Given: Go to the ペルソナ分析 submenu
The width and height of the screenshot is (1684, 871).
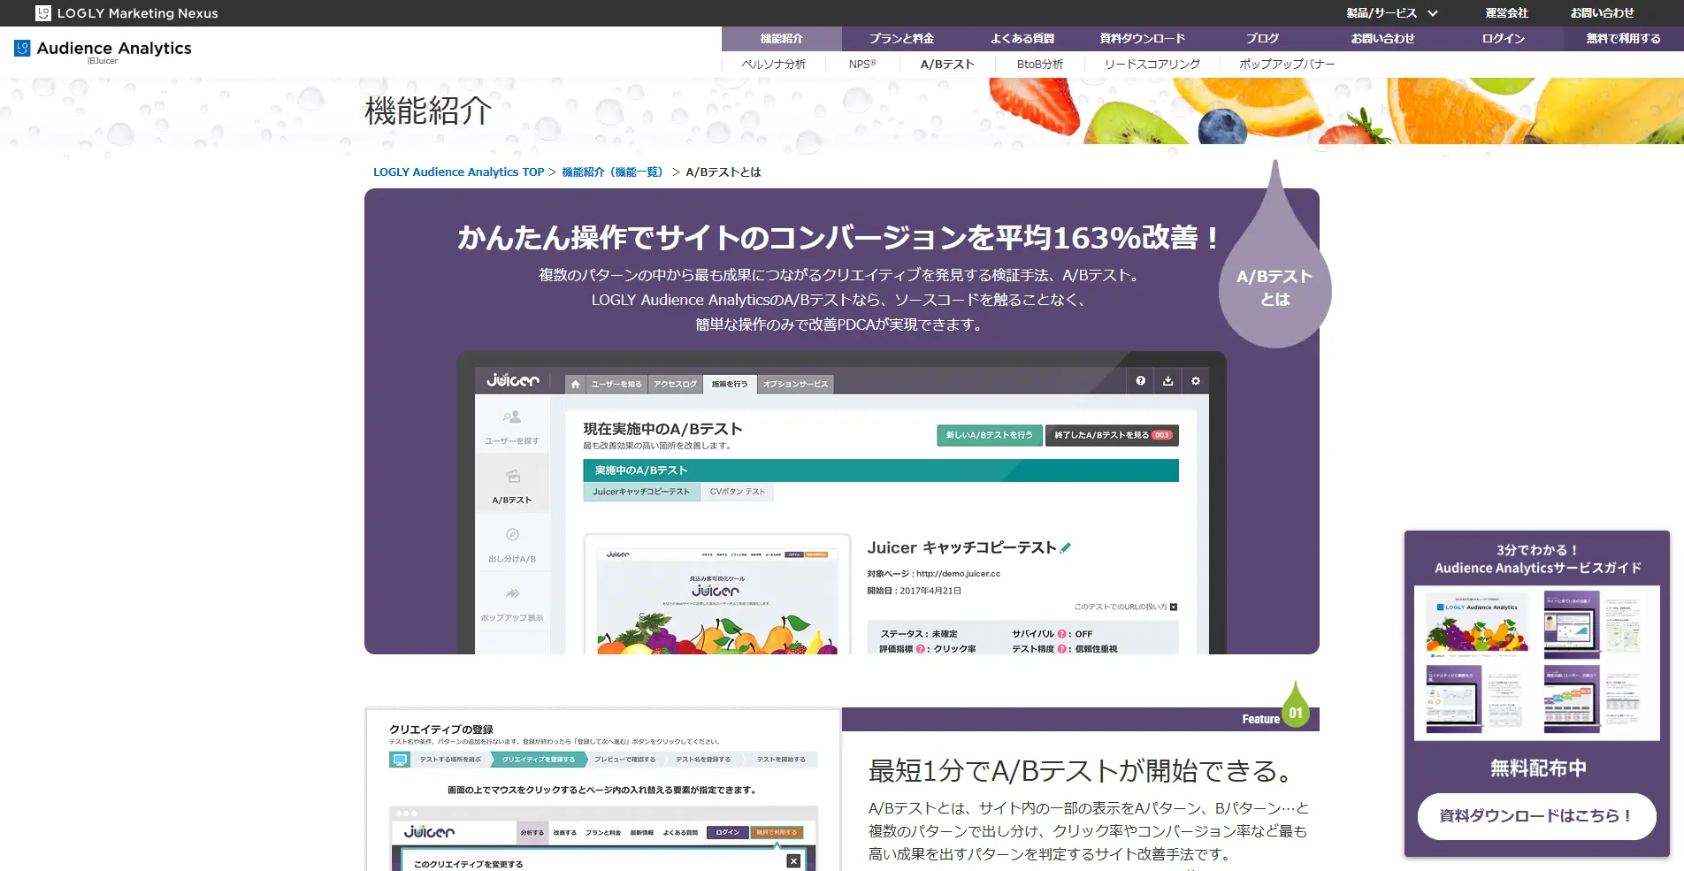Looking at the screenshot, I should coord(774,65).
